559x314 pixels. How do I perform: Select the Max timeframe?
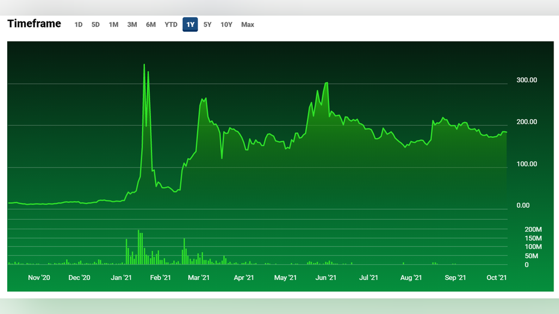tap(247, 25)
